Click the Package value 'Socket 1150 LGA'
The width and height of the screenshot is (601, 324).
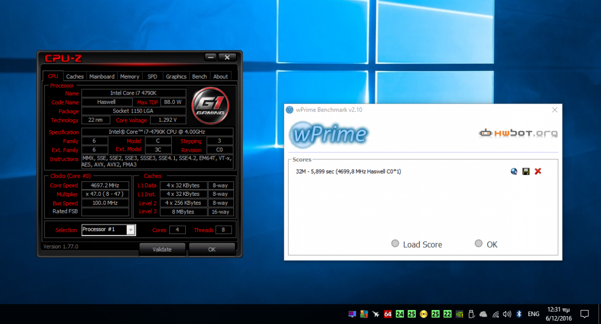pos(134,111)
